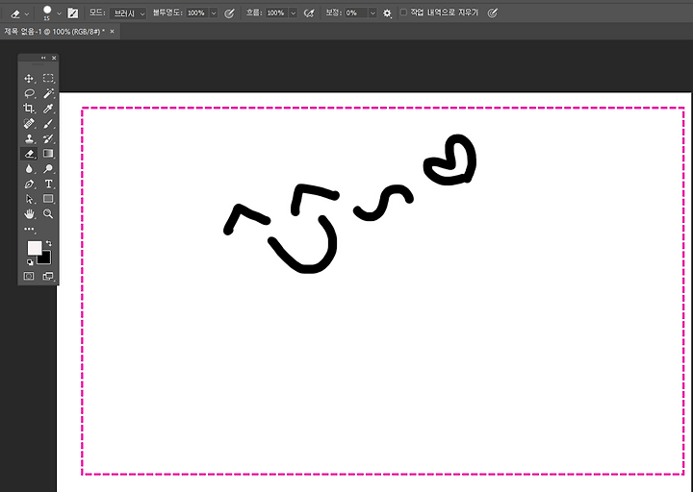Select the Hand tool

pos(29,214)
